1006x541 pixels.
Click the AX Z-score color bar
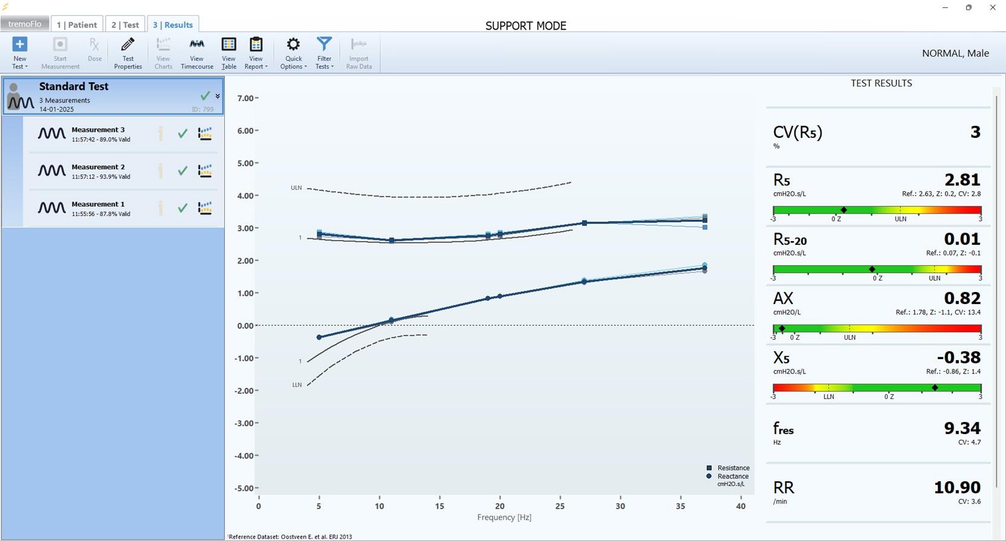(877, 329)
